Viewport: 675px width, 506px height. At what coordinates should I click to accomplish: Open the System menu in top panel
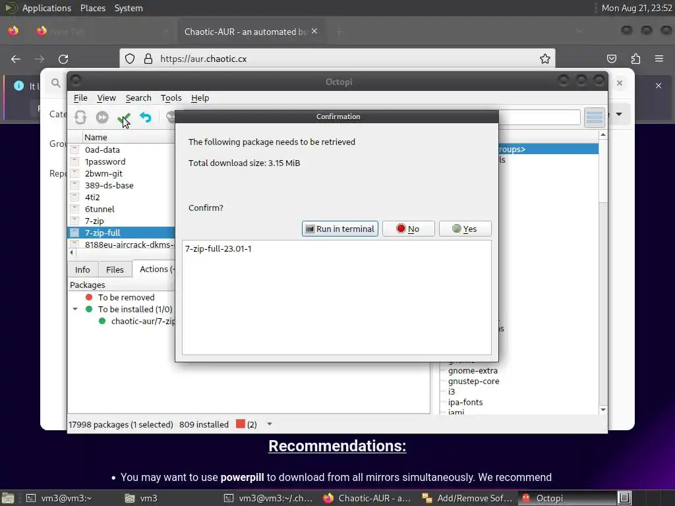coord(129,8)
